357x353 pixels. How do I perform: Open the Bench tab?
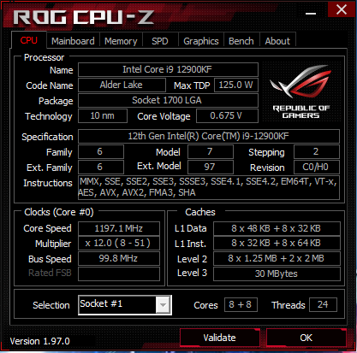(241, 41)
